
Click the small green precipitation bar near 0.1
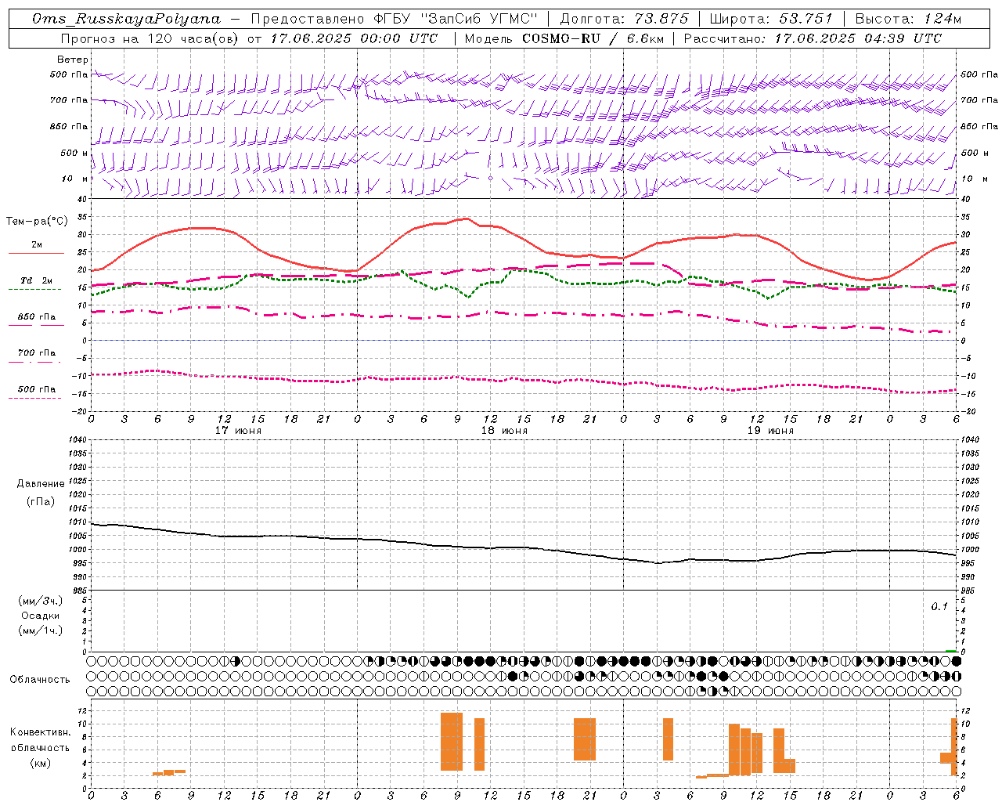(x=950, y=650)
